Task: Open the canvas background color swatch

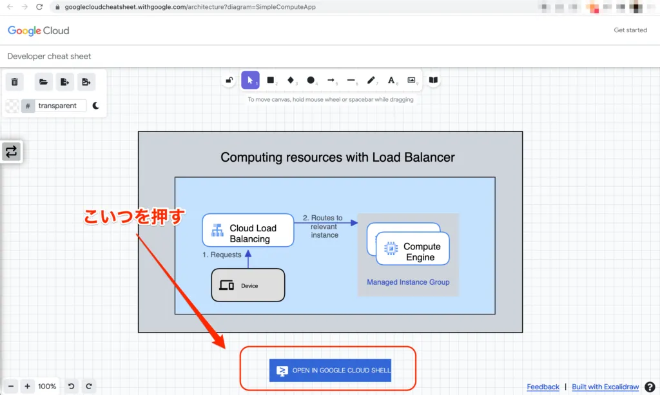Action: click(x=12, y=106)
